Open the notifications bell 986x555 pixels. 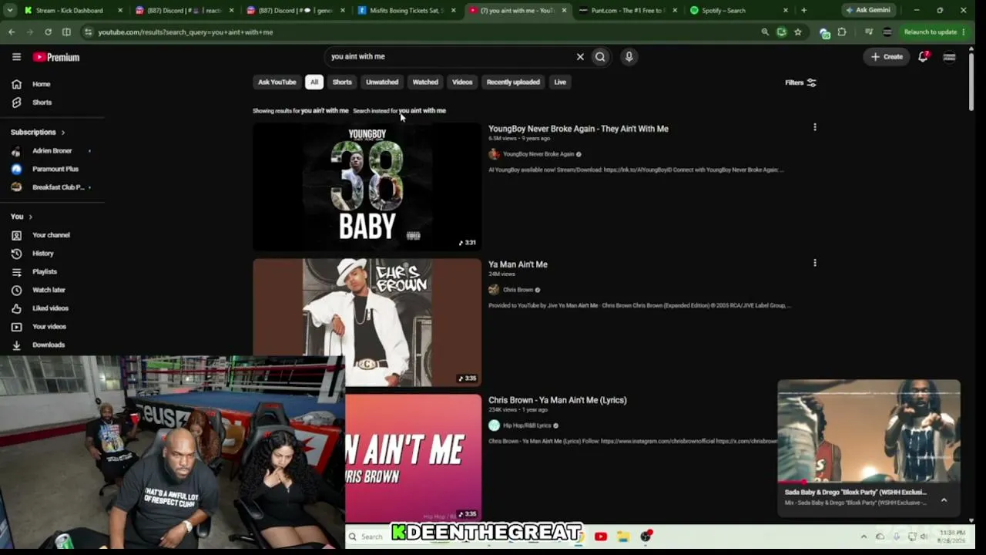point(923,56)
